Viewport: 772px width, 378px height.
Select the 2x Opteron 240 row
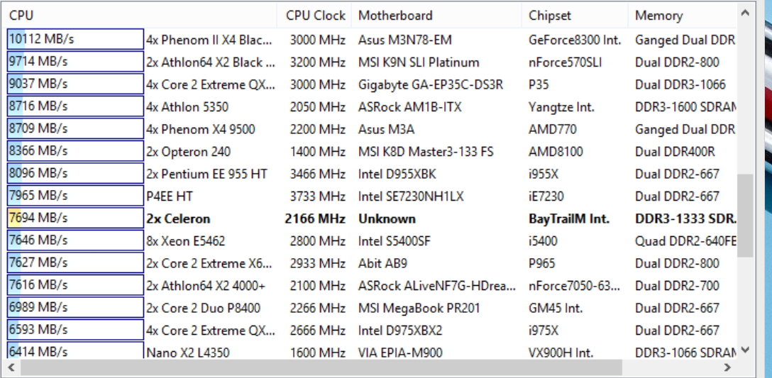click(x=372, y=152)
